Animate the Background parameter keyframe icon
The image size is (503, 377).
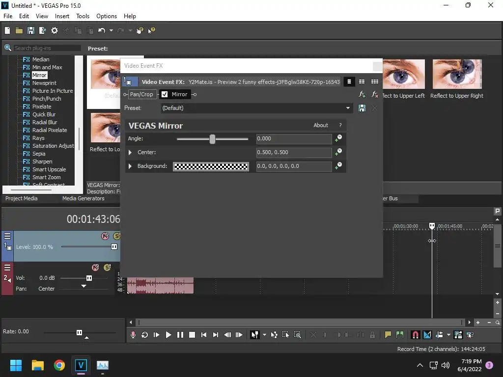[338, 166]
